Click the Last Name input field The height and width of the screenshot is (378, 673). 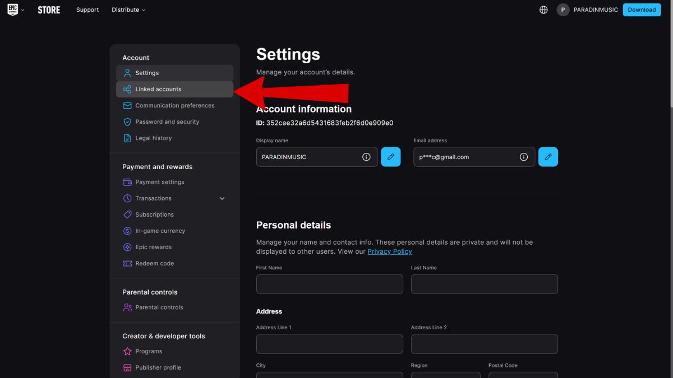tap(485, 284)
